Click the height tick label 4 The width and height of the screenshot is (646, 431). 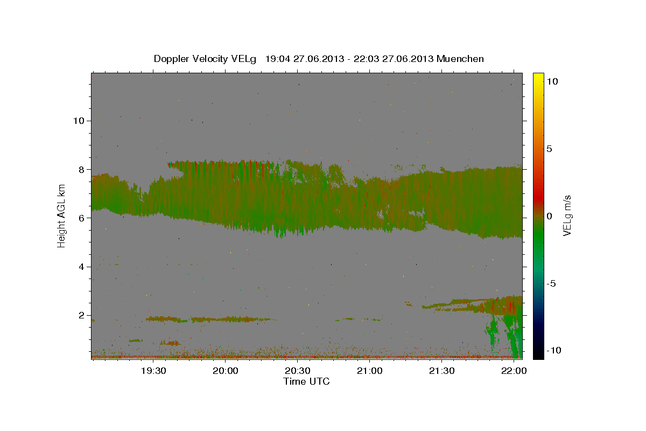pos(82,267)
